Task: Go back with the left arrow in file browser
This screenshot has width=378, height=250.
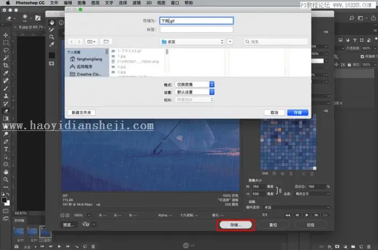Action: 72,41
